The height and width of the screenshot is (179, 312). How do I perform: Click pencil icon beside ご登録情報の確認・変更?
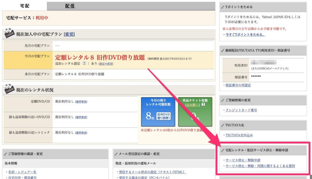coord(5,154)
